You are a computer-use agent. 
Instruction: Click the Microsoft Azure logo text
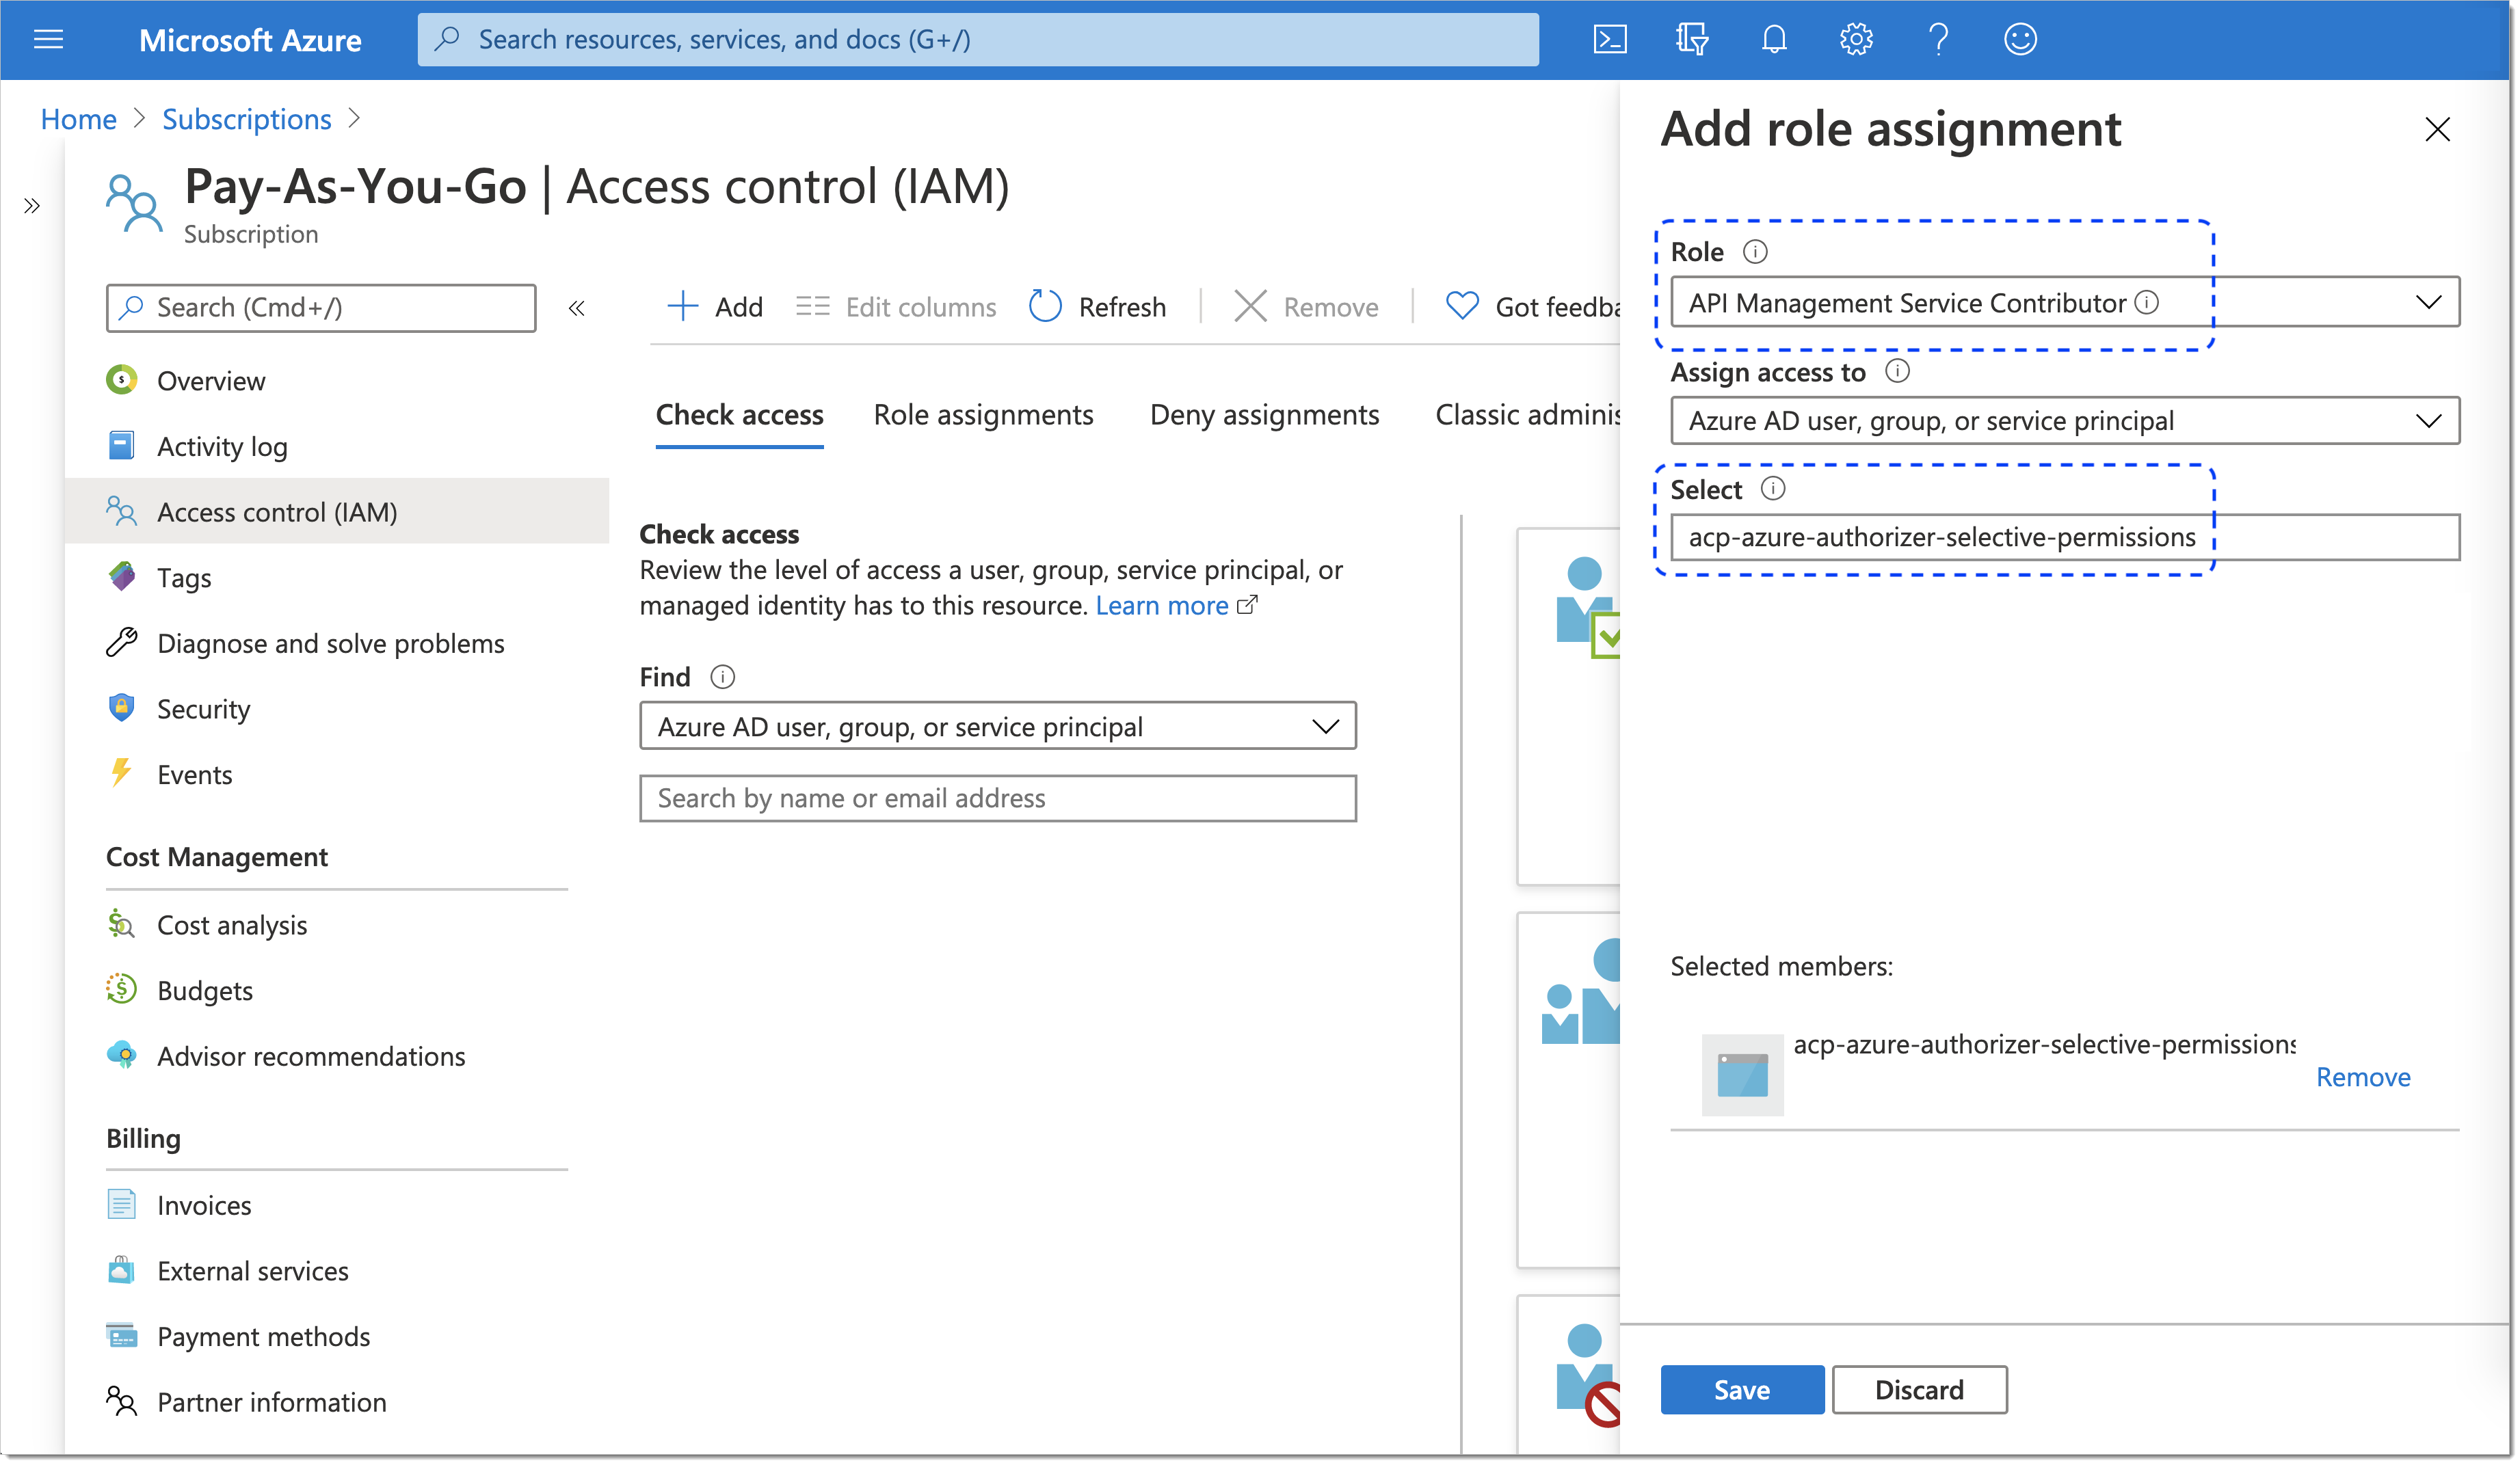pos(250,40)
